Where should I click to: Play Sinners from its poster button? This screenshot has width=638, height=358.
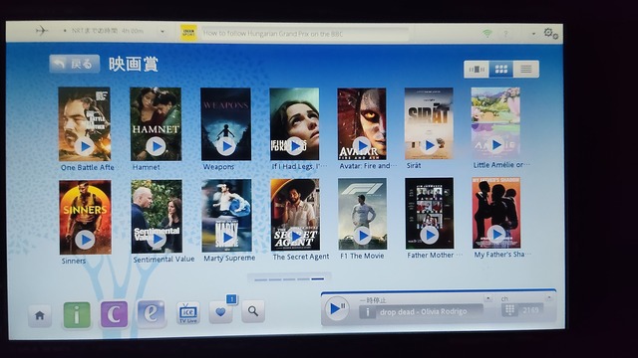click(x=85, y=240)
